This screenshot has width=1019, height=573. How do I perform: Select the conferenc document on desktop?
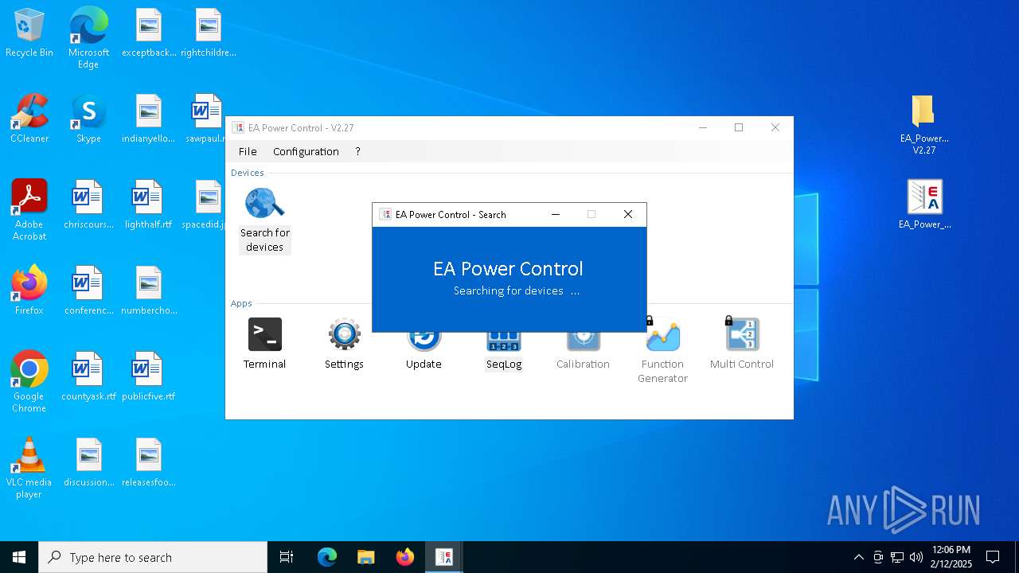[88, 290]
